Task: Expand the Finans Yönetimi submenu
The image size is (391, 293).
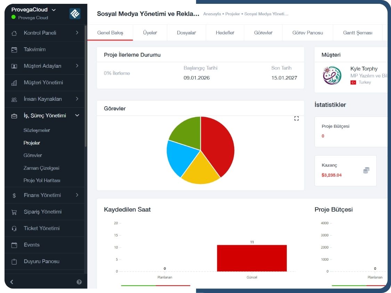Action: click(77, 195)
